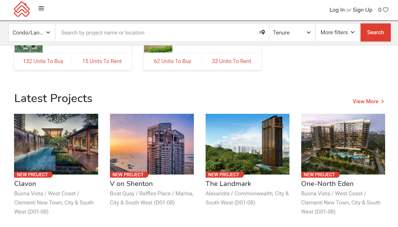Click the map location icon in search bar

point(262,33)
